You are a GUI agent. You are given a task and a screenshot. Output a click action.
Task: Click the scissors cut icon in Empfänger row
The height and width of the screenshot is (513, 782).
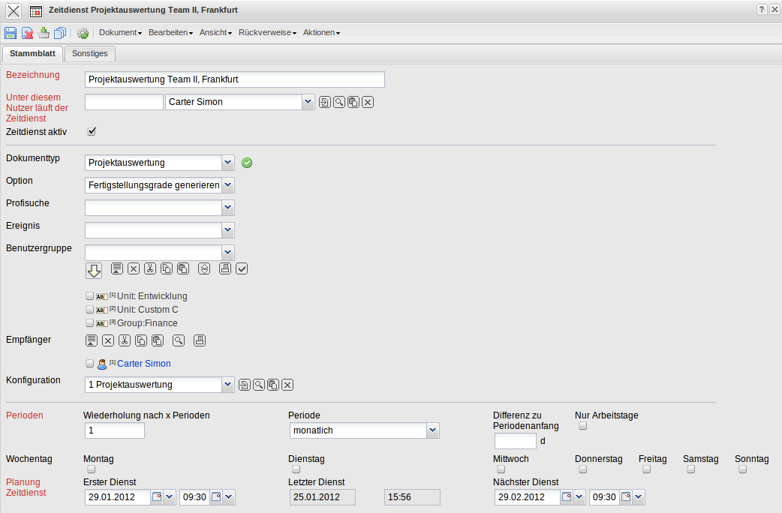[x=125, y=341]
